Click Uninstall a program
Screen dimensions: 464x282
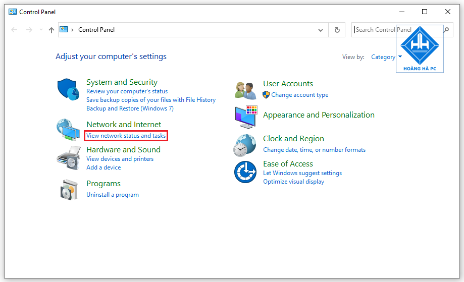pos(113,195)
